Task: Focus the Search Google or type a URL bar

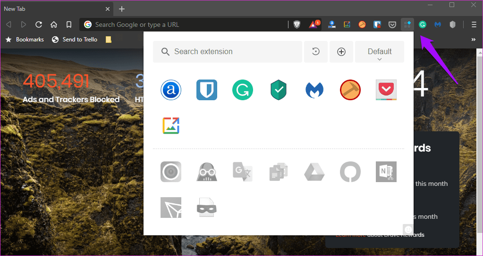Action: [x=185, y=24]
